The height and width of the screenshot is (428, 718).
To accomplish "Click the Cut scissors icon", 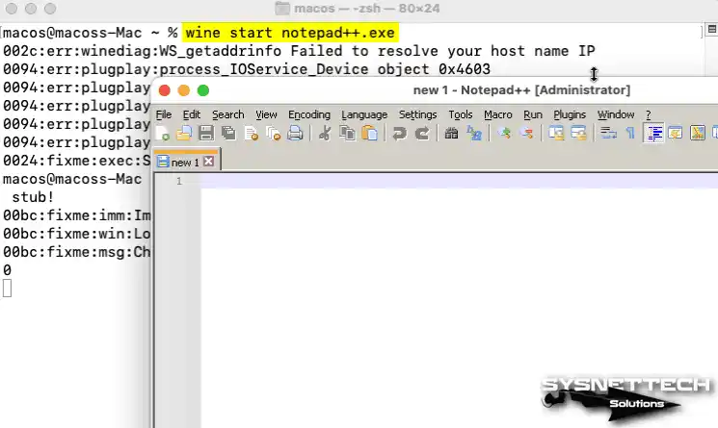I will click(x=325, y=134).
